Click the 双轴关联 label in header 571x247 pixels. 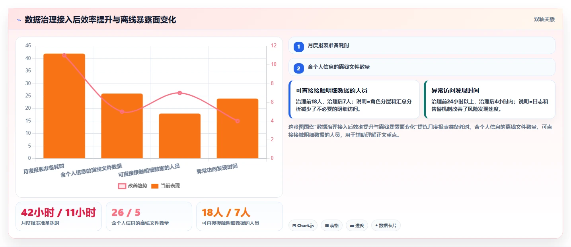coord(544,19)
